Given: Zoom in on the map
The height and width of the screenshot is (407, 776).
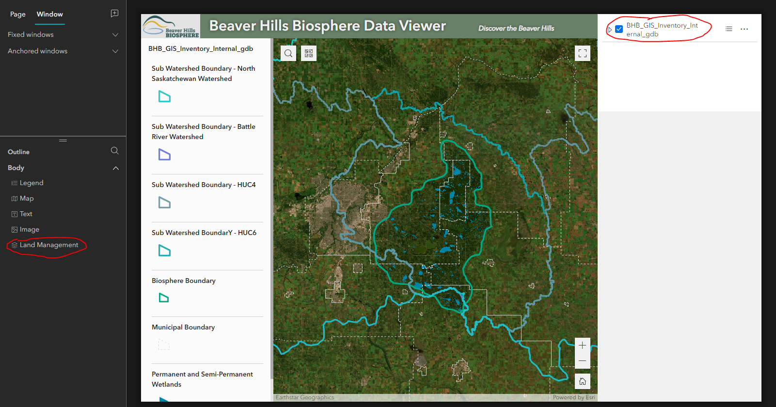Looking at the screenshot, I should pyautogui.click(x=583, y=345).
